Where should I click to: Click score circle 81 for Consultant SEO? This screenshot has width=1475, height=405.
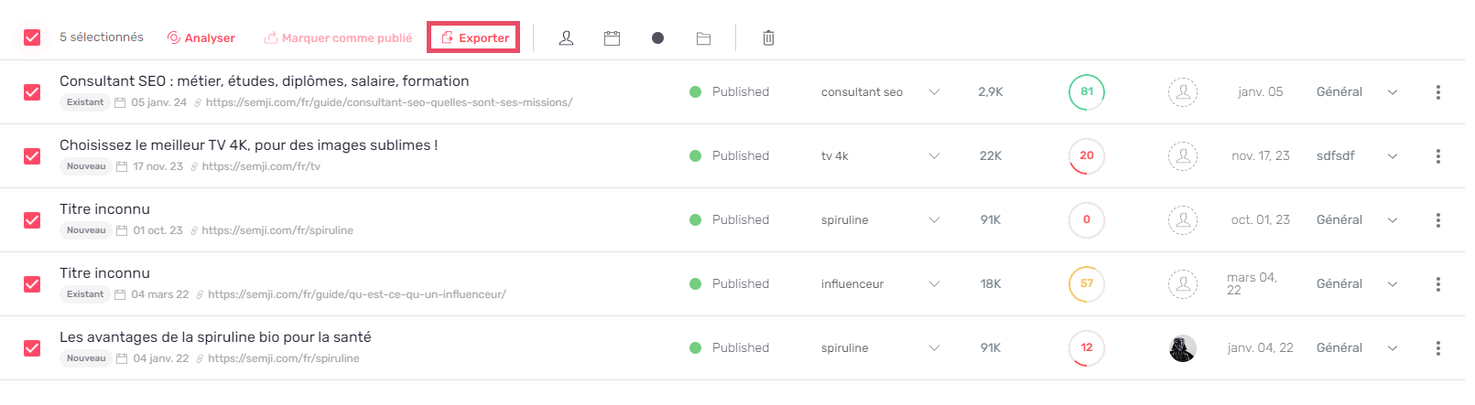pos(1087,91)
